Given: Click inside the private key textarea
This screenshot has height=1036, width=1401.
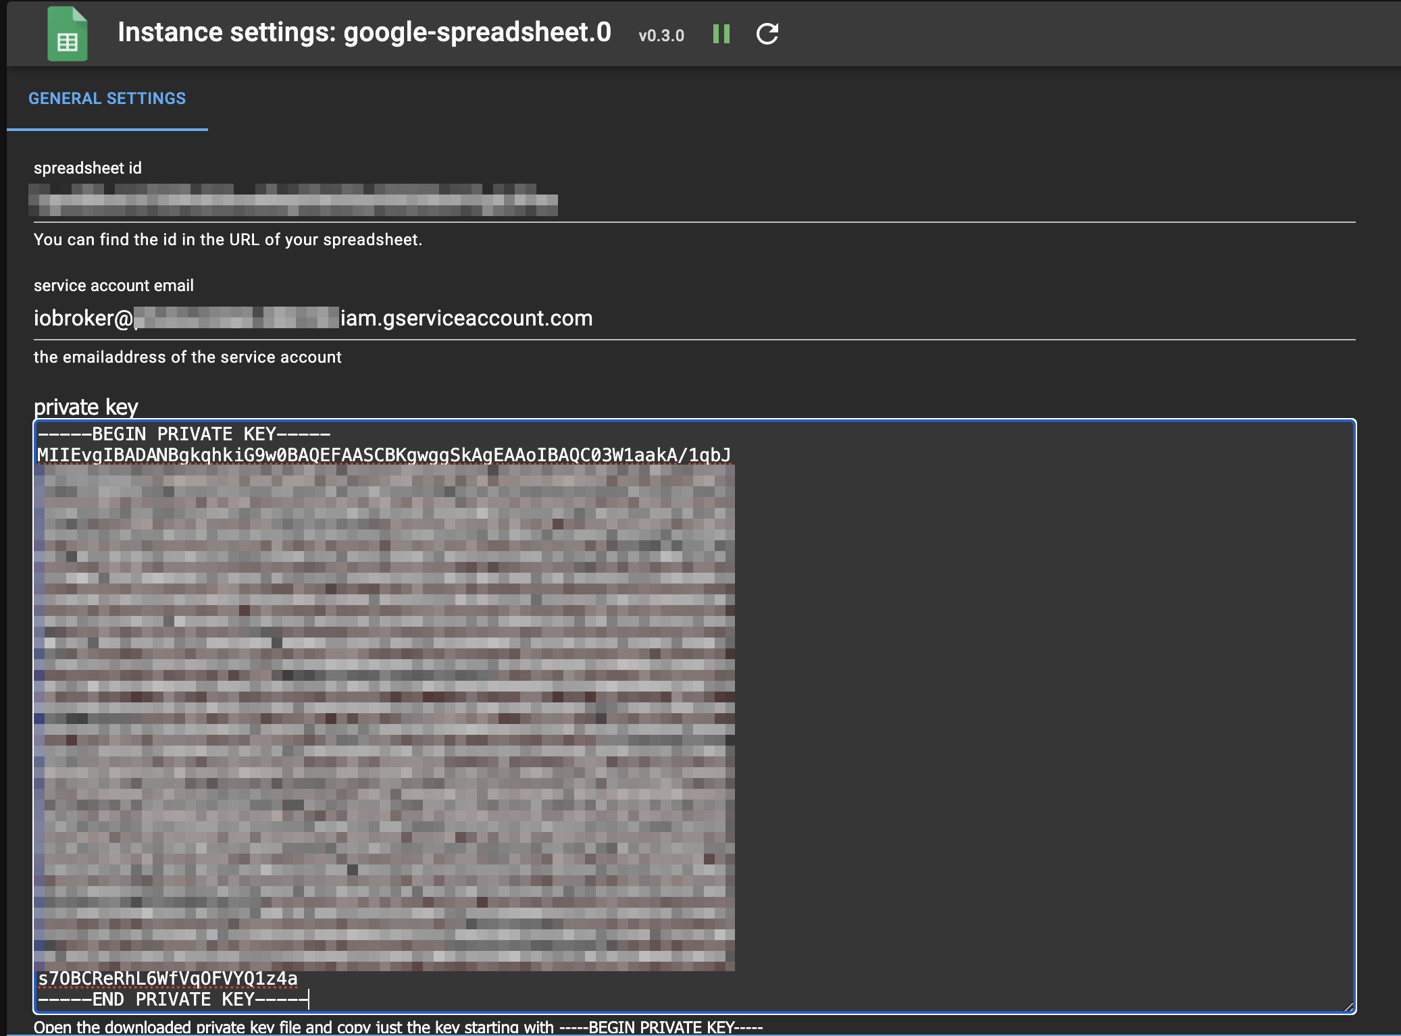Looking at the screenshot, I should point(694,716).
